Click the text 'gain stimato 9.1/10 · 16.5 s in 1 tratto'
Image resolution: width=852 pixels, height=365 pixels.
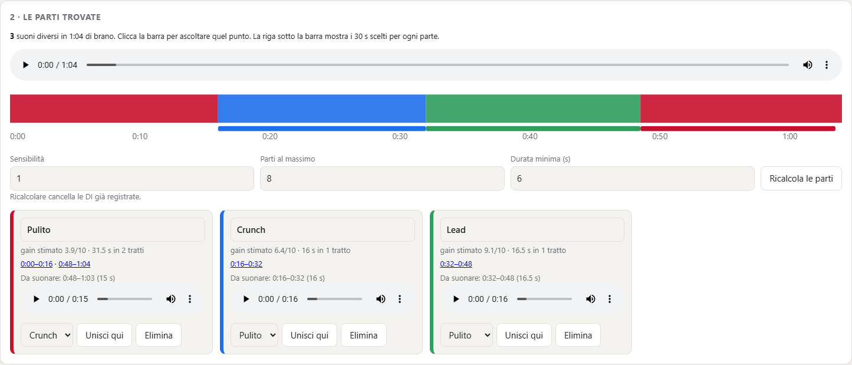tap(503, 251)
